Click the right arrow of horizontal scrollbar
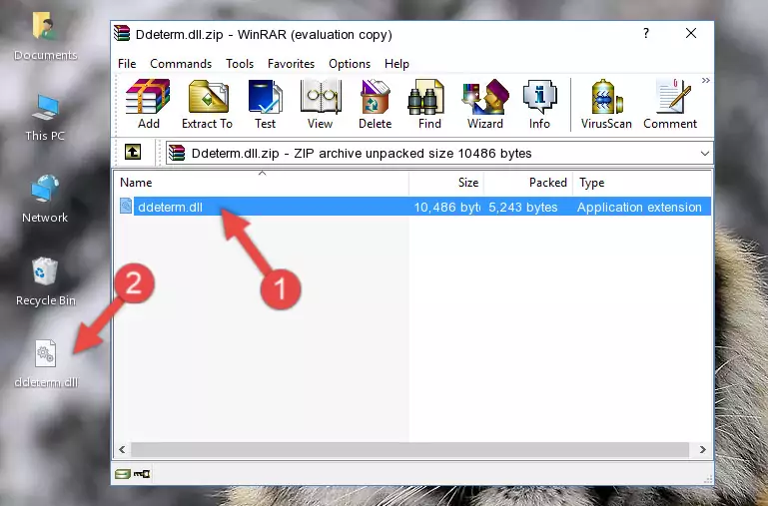Screen dimensions: 768x506 (703, 449)
